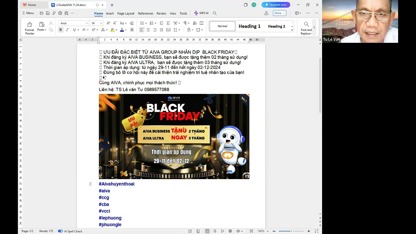Viewport: 416px width, 234px height.
Task: Switch to the Insert tab
Action: tap(110, 14)
